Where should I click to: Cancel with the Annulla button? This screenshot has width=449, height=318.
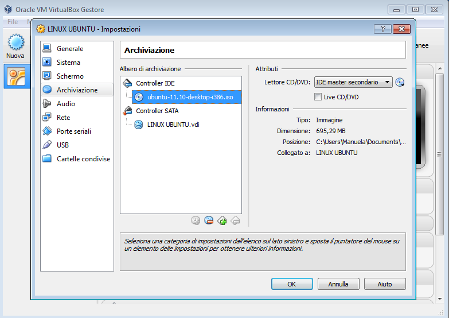tap(338, 284)
